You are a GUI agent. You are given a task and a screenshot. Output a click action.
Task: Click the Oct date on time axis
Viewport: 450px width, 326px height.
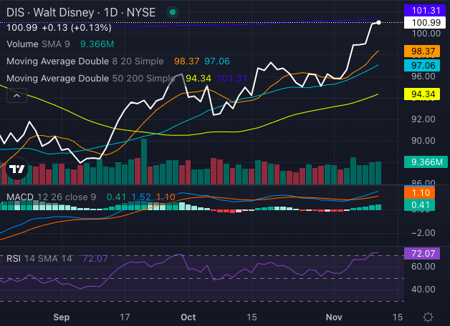188,316
